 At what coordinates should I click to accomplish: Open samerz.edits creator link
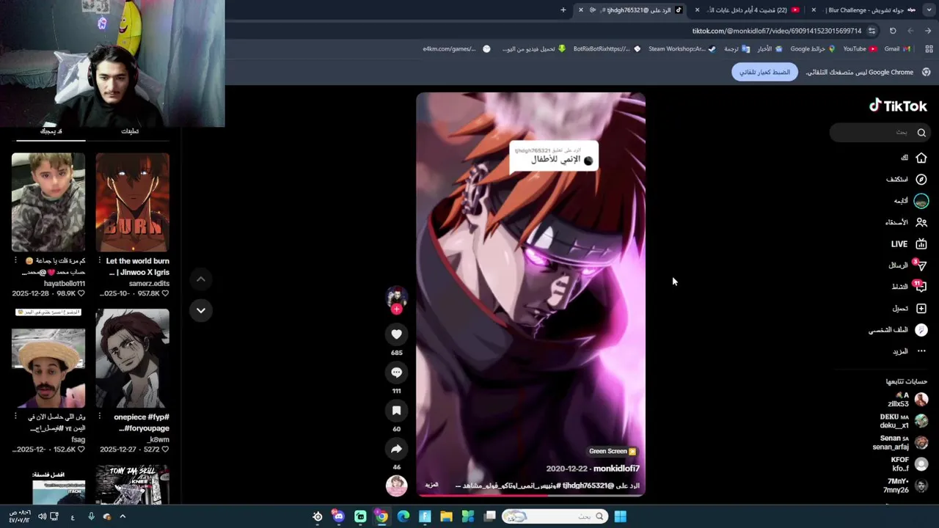coord(150,284)
